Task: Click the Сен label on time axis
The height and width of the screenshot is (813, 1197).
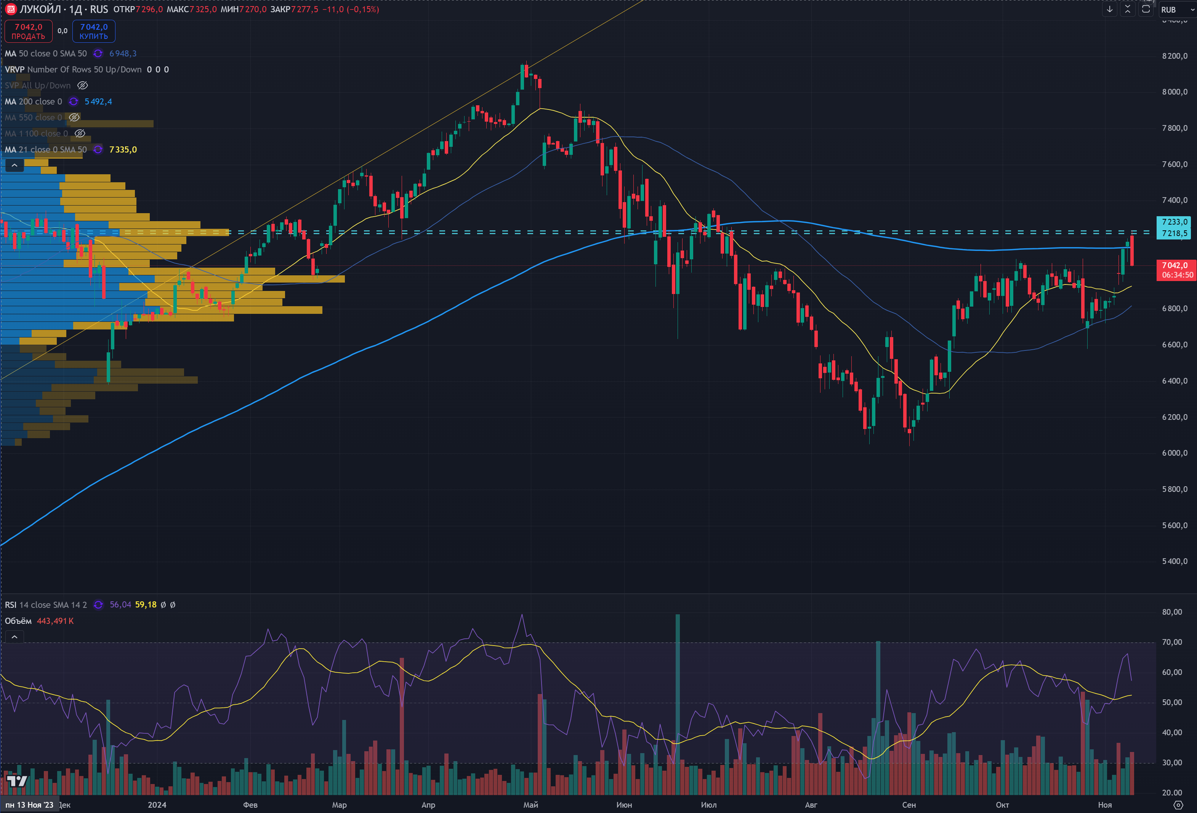Action: tap(909, 805)
